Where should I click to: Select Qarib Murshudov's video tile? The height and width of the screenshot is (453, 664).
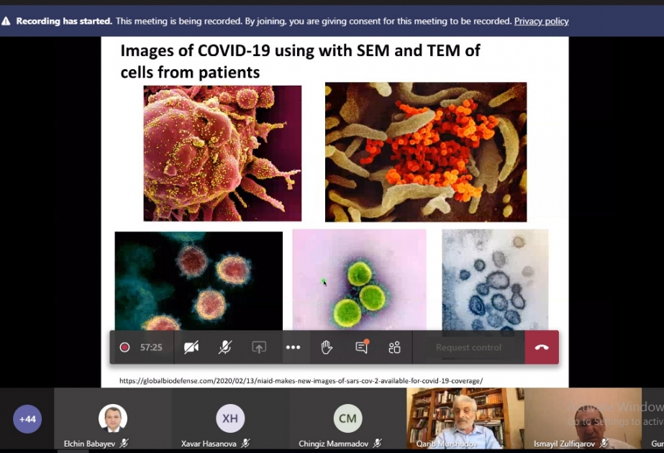pyautogui.click(x=465, y=418)
